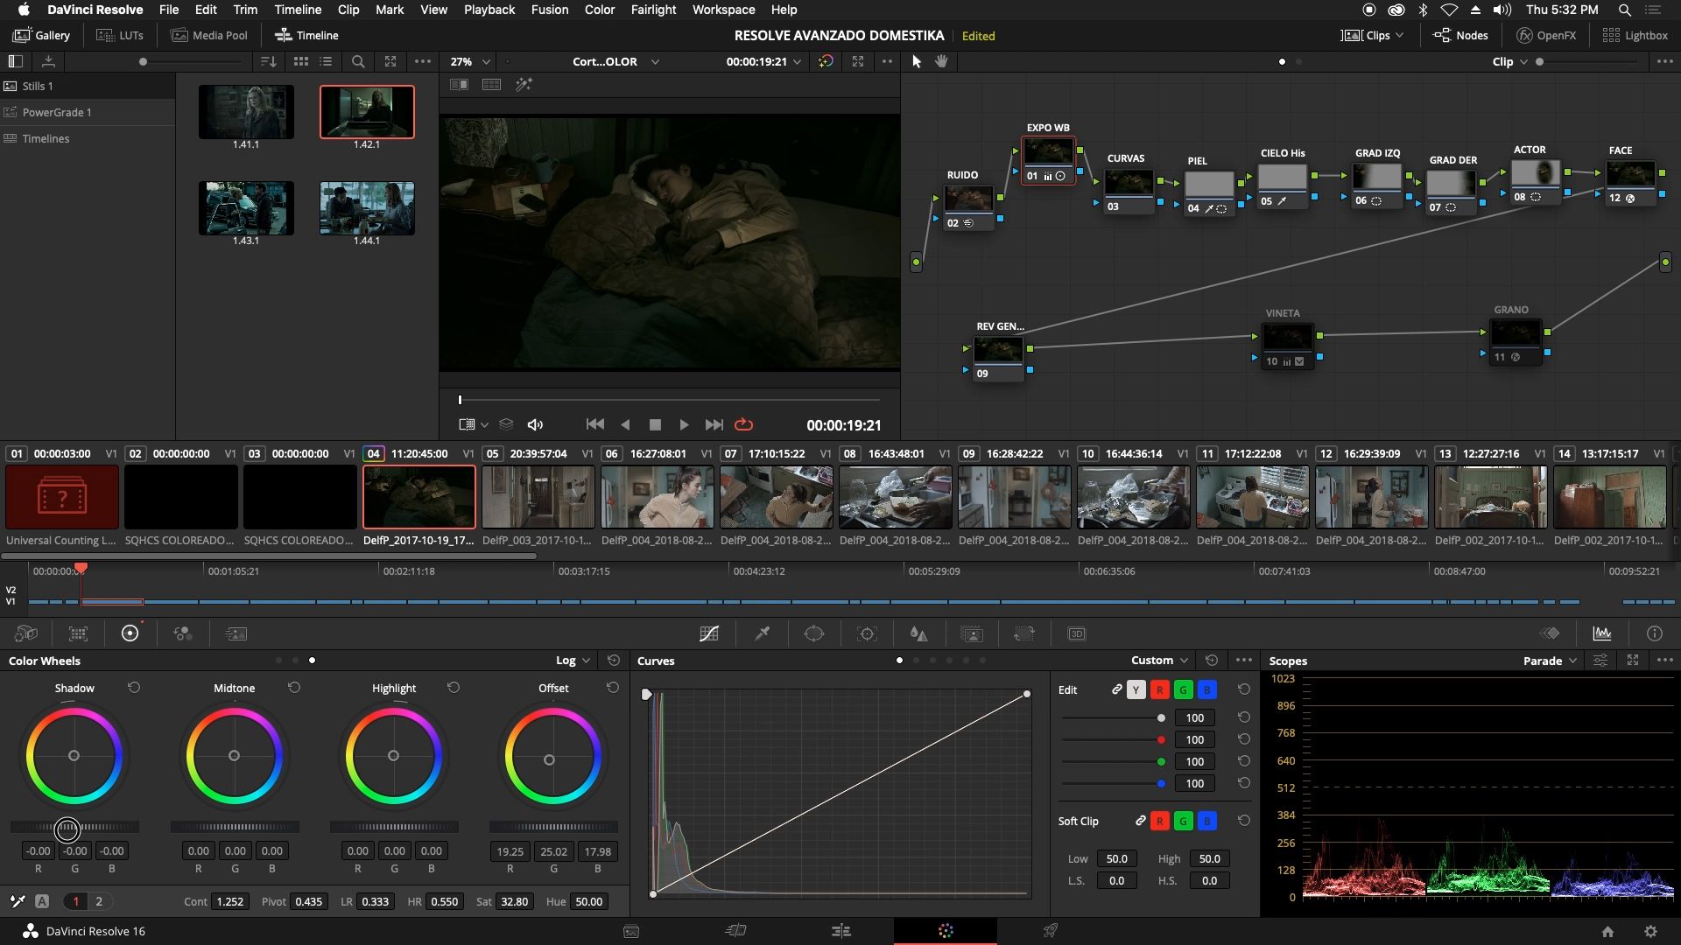Open the Tracker palette
The image size is (1681, 945).
[x=868, y=633]
